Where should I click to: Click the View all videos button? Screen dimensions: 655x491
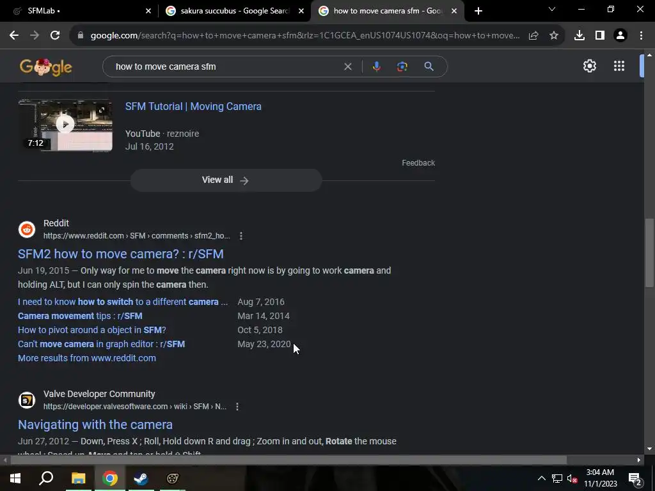coord(226,180)
